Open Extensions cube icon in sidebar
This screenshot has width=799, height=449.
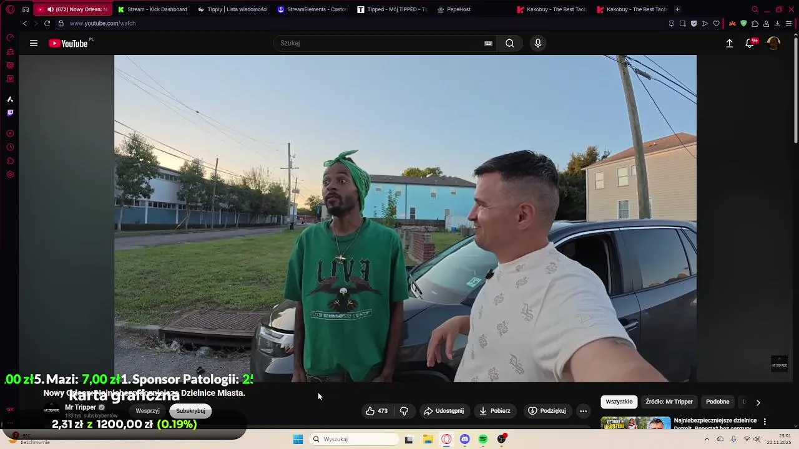10,161
